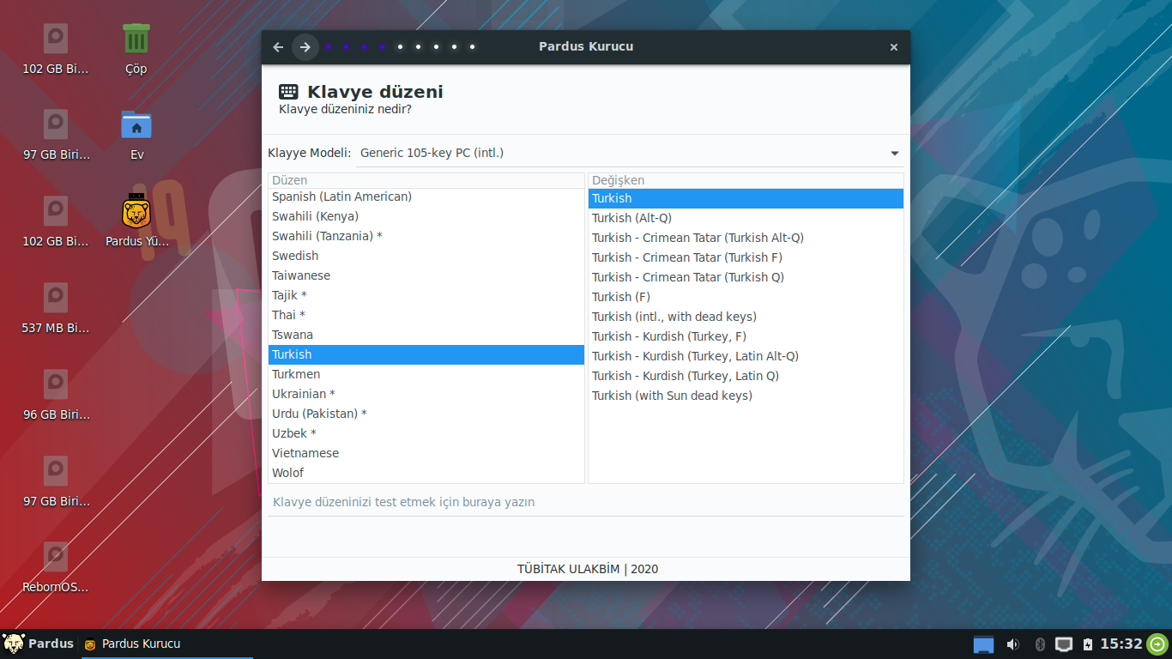
Task: Select the Wolof layout
Action: (x=426, y=473)
